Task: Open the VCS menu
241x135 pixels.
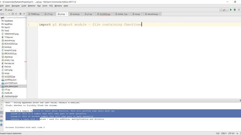Action: pos(51,6)
